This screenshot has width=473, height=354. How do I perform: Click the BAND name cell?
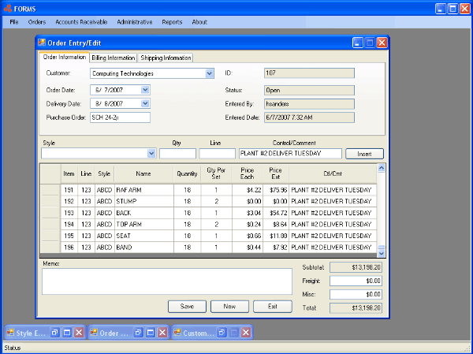coord(144,247)
